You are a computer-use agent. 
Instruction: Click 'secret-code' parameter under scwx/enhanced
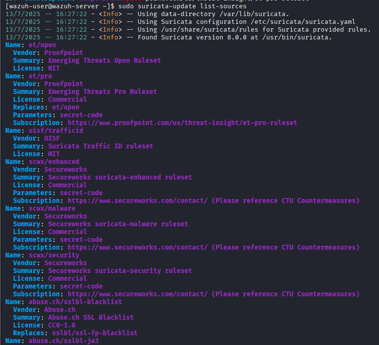[x=81, y=193]
